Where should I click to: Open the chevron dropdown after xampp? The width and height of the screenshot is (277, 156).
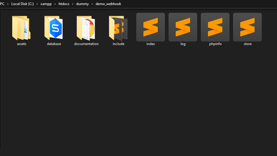pyautogui.click(x=55, y=4)
